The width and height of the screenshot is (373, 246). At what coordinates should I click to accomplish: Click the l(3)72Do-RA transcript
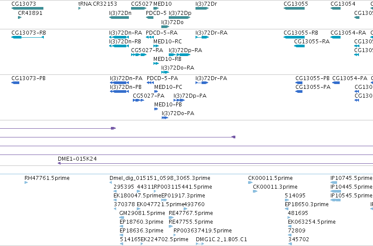pyautogui.click(x=165, y=72)
